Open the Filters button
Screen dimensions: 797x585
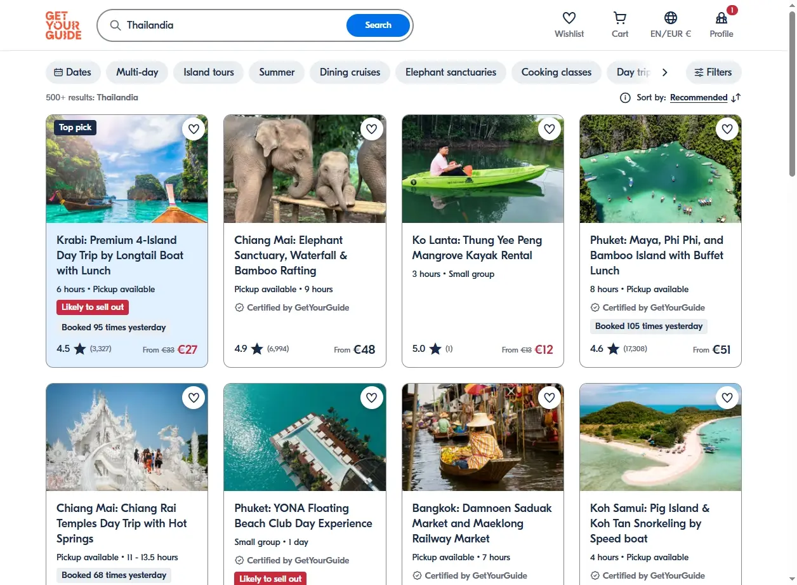(713, 72)
